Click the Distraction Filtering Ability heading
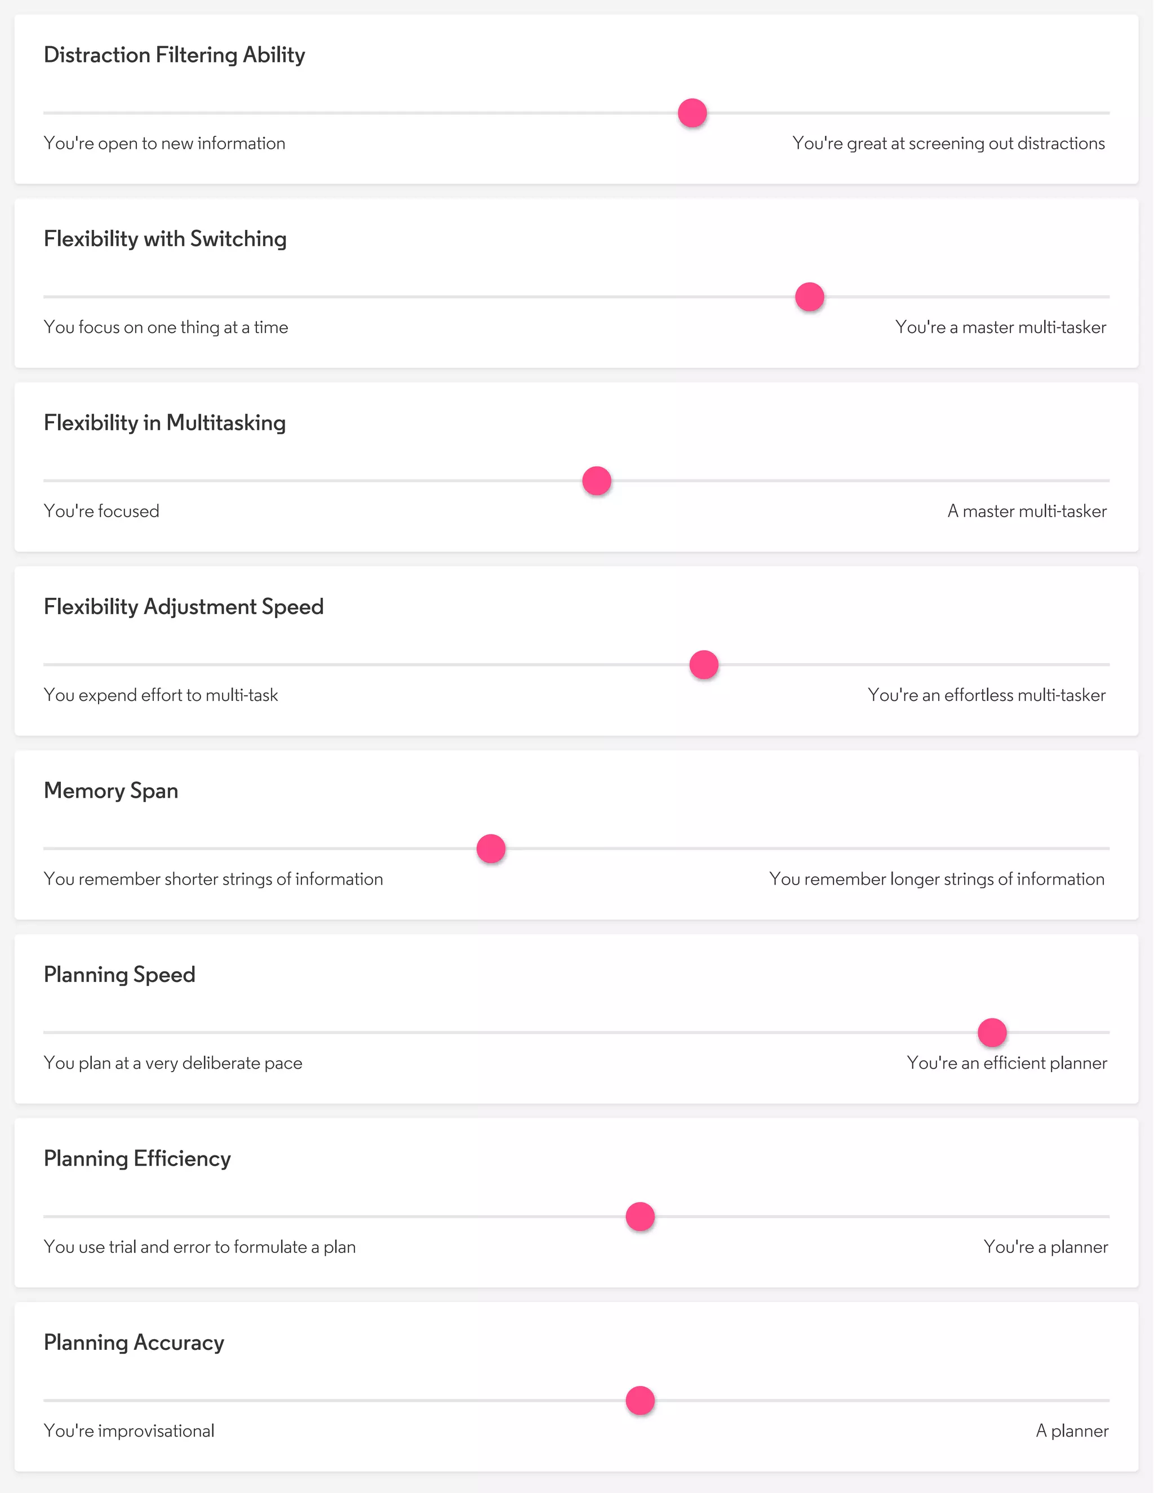This screenshot has height=1493, width=1154. coord(174,55)
